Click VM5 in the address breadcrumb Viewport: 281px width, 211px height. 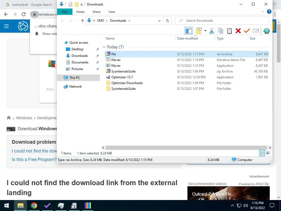pos(100,21)
